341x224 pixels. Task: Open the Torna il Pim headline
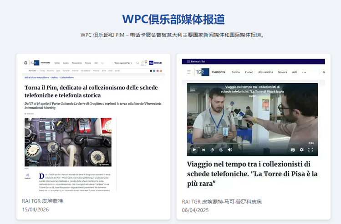click(x=91, y=91)
